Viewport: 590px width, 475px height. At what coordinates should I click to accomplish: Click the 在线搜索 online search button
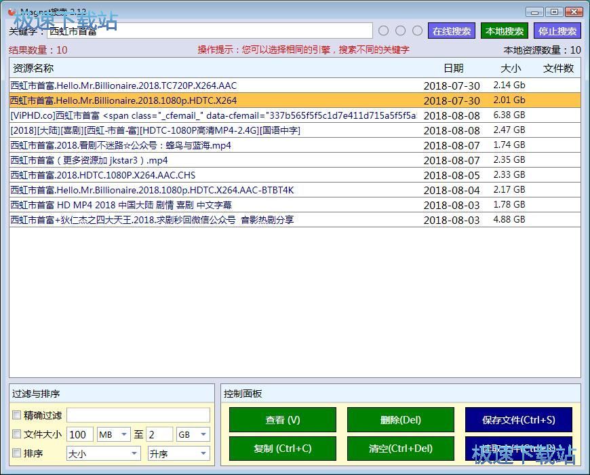[452, 31]
